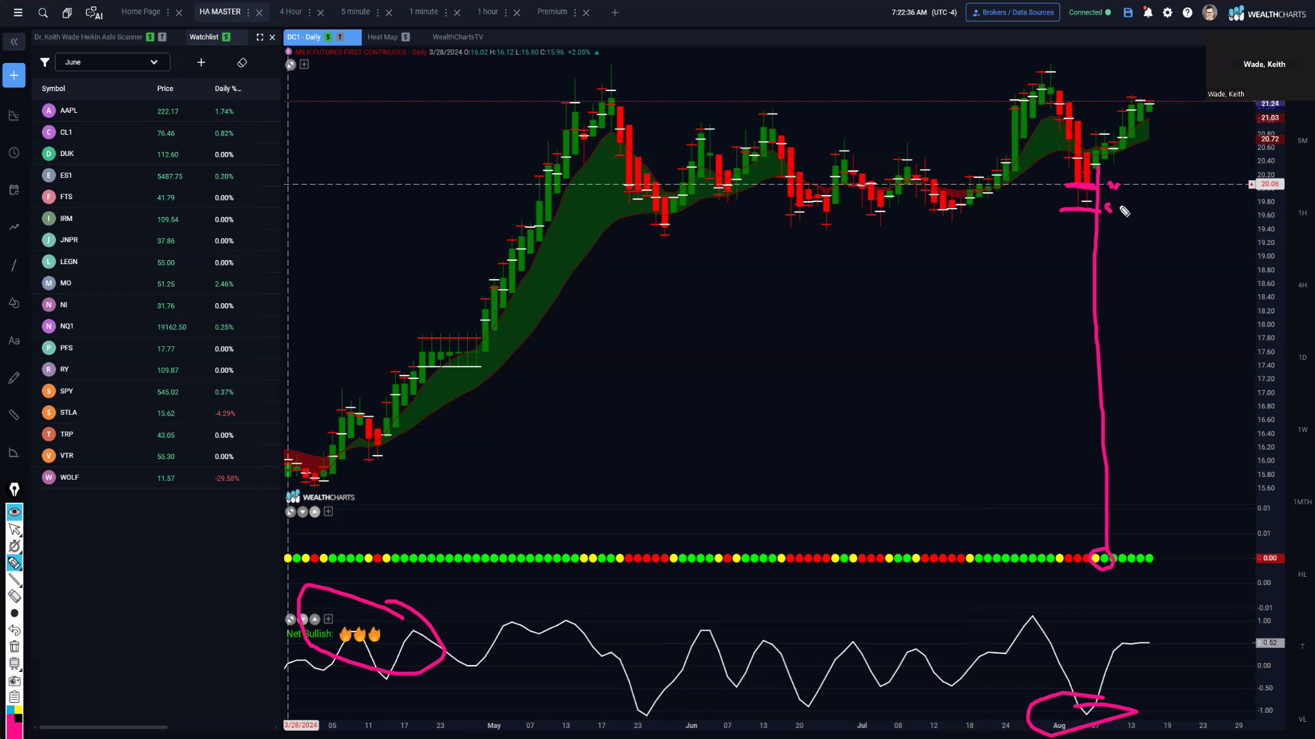Toggle the S badge on Heat Map tab

tap(405, 37)
